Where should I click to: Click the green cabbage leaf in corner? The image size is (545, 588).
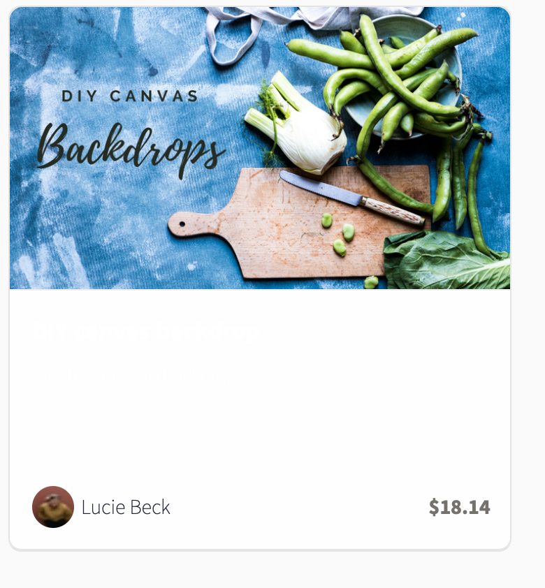pos(446,260)
